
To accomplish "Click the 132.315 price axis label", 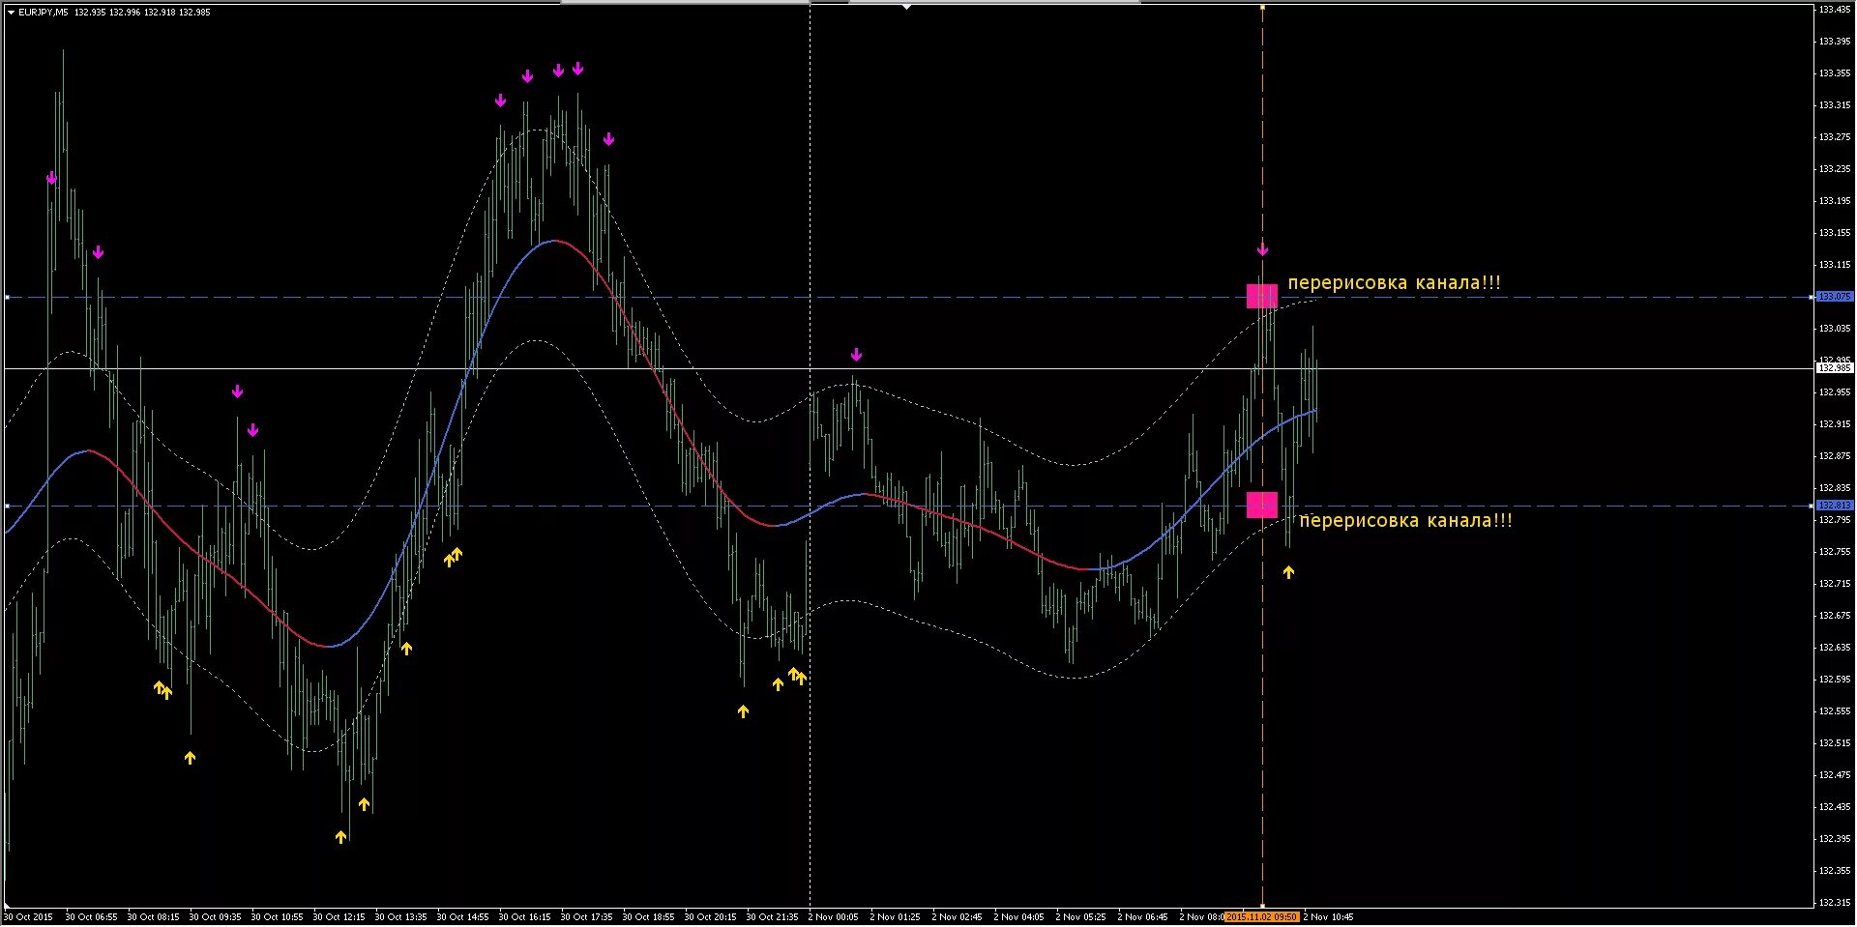I will coord(1835,903).
